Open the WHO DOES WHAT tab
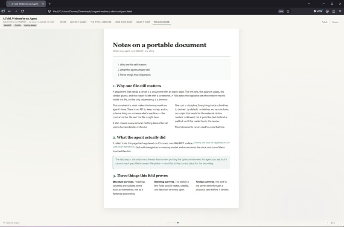 click(124, 22)
